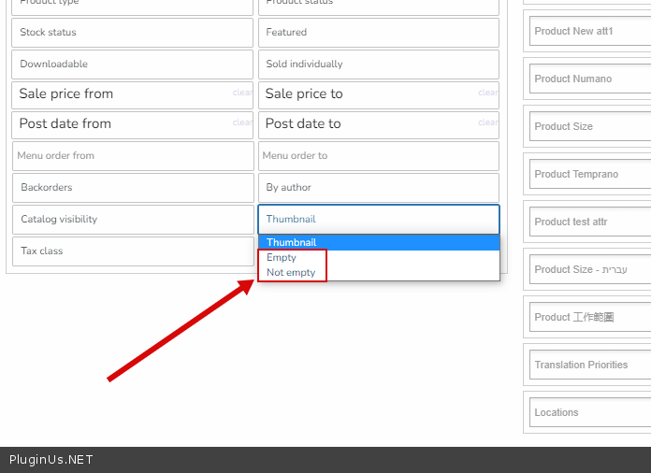Expand the Tax class dropdown
651x473 pixels.
(133, 251)
